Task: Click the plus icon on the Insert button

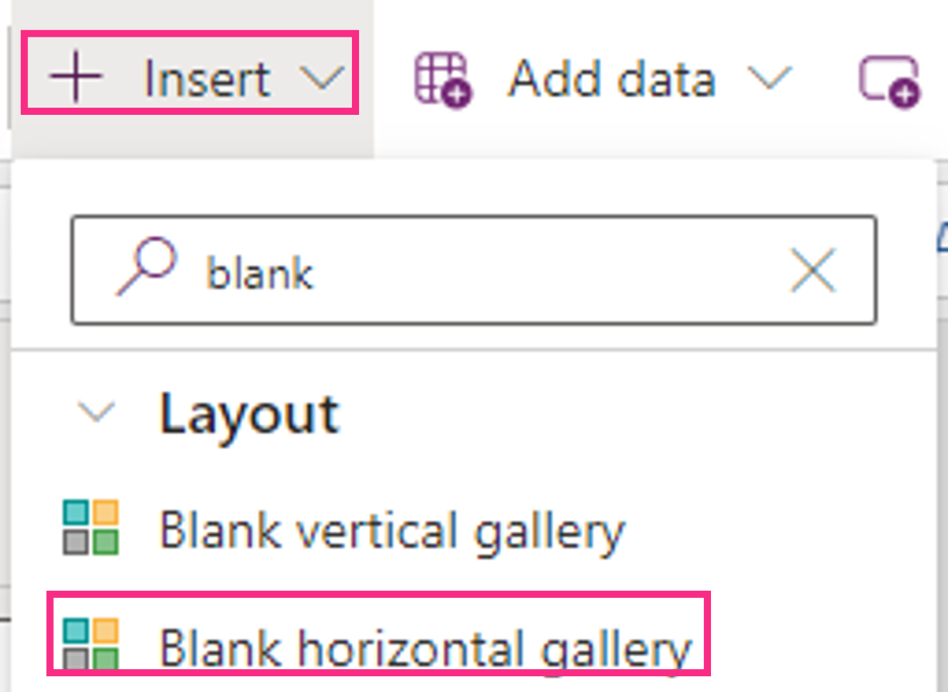Action: [x=75, y=77]
